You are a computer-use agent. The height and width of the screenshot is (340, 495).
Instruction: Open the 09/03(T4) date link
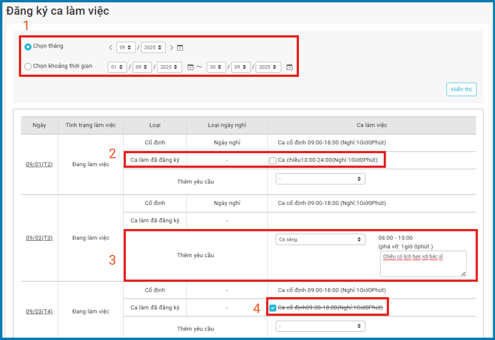coord(39,311)
